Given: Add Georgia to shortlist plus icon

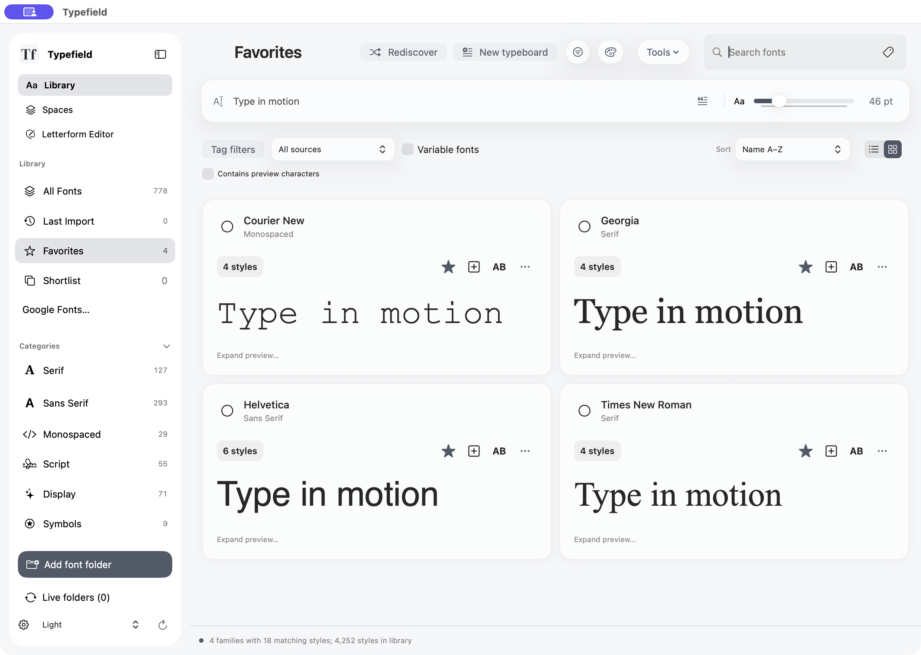Looking at the screenshot, I should [x=831, y=267].
